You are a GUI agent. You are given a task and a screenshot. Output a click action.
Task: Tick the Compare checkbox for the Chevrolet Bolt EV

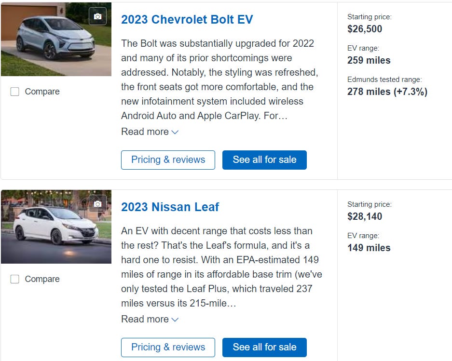click(x=15, y=92)
